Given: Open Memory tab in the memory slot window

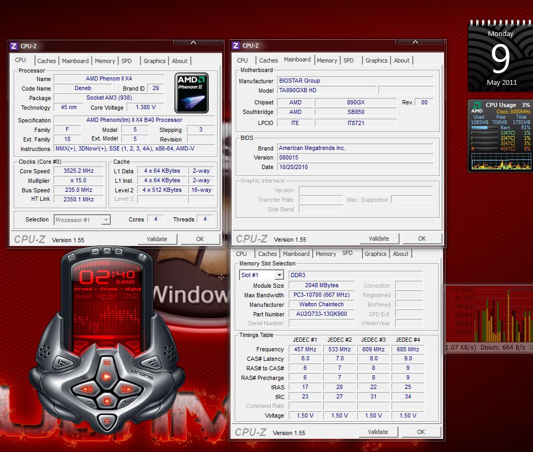Looking at the screenshot, I should tap(326, 254).
